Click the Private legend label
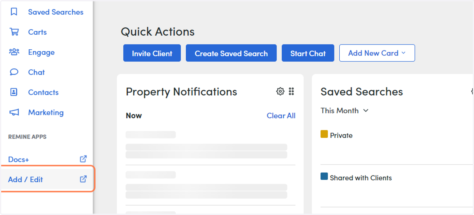The height and width of the screenshot is (215, 474). coord(341,135)
